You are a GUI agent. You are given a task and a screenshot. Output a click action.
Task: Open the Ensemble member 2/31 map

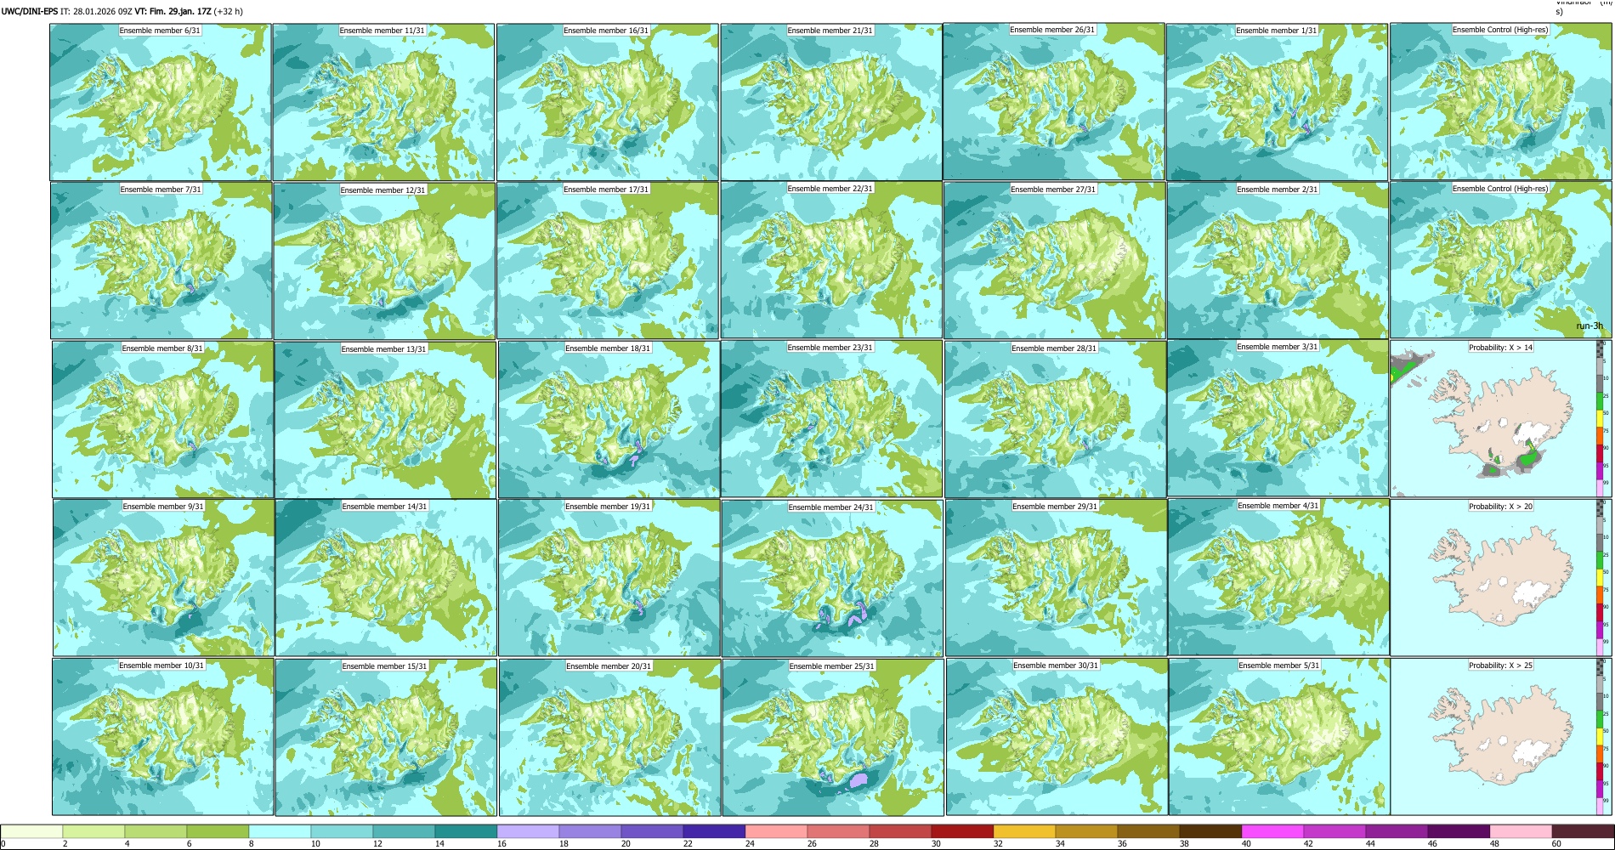1278,260
